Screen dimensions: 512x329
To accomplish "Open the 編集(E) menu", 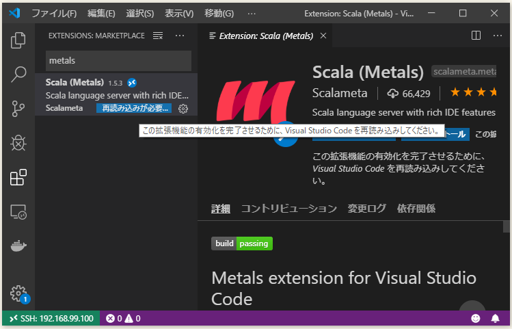I will (x=101, y=14).
